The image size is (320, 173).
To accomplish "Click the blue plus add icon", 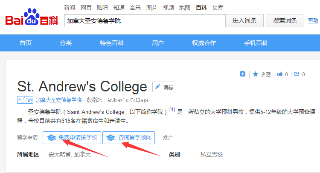I will [243, 74].
